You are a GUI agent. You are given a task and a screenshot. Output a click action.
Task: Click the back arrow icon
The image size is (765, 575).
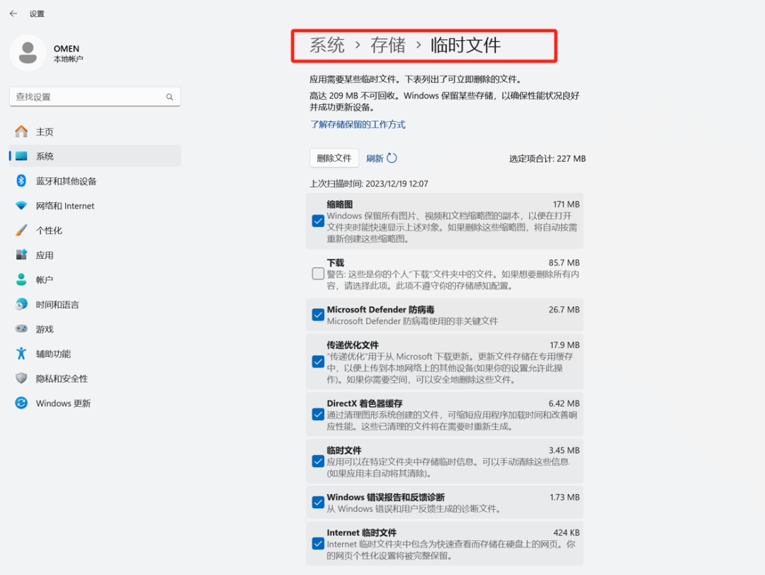(x=13, y=13)
